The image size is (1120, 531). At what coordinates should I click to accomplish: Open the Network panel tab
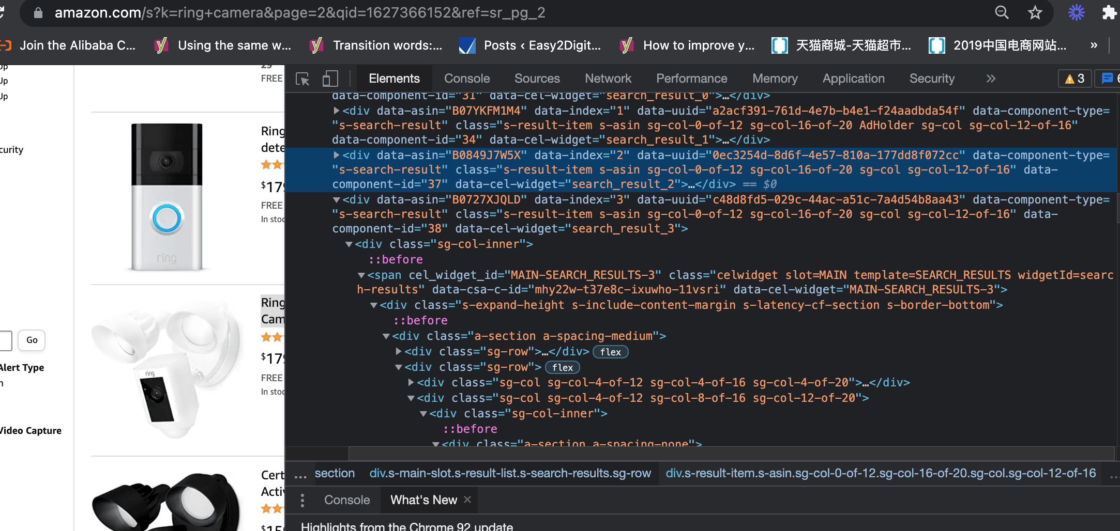pos(608,79)
